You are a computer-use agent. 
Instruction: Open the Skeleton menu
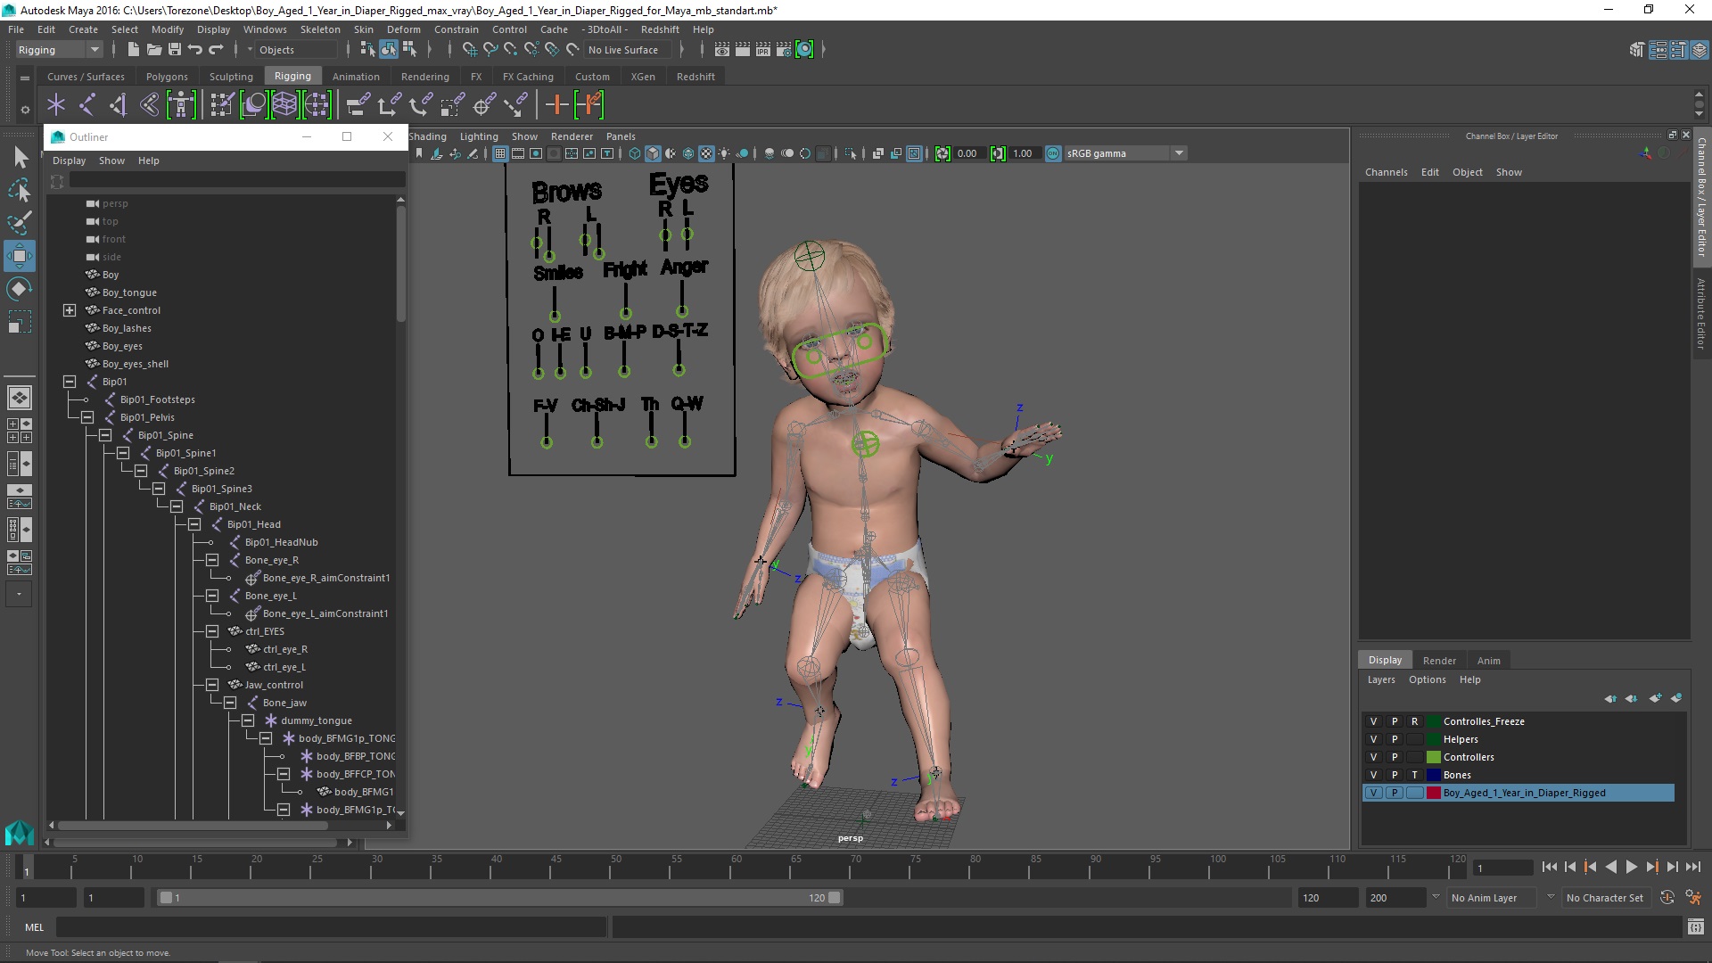pos(320,29)
